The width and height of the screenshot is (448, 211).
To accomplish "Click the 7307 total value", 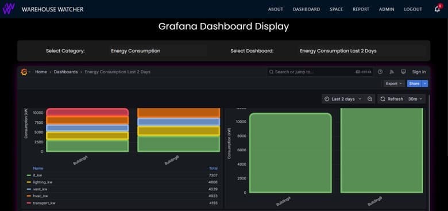I will (x=213, y=175).
